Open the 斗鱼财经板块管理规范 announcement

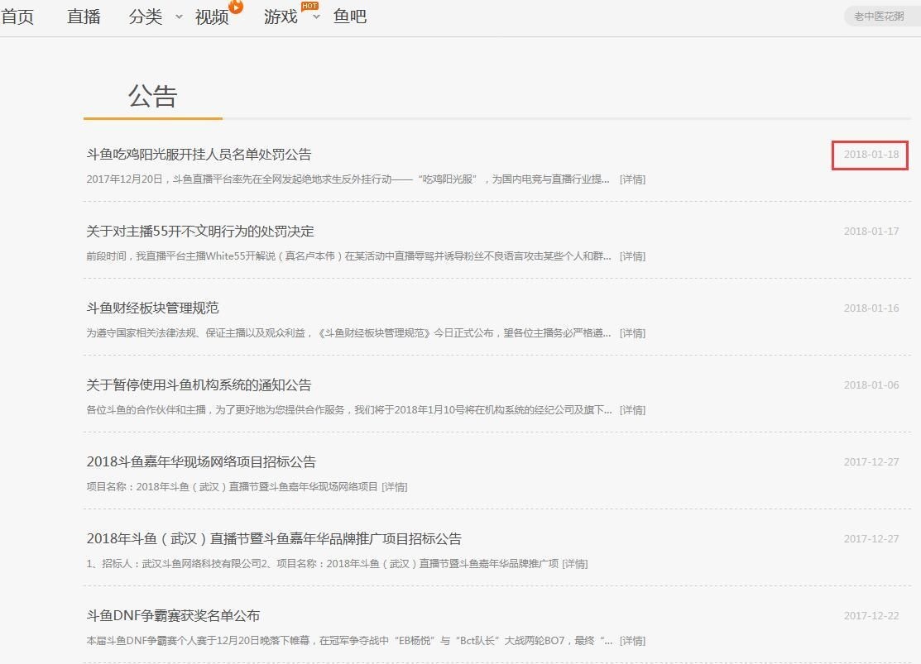tap(152, 308)
